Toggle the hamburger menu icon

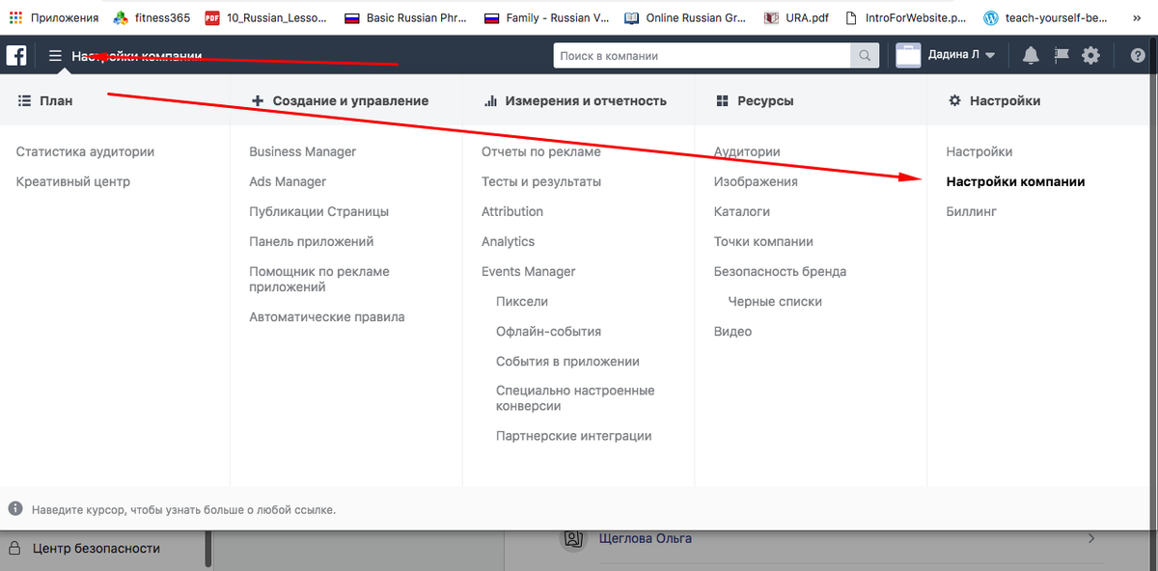55,56
